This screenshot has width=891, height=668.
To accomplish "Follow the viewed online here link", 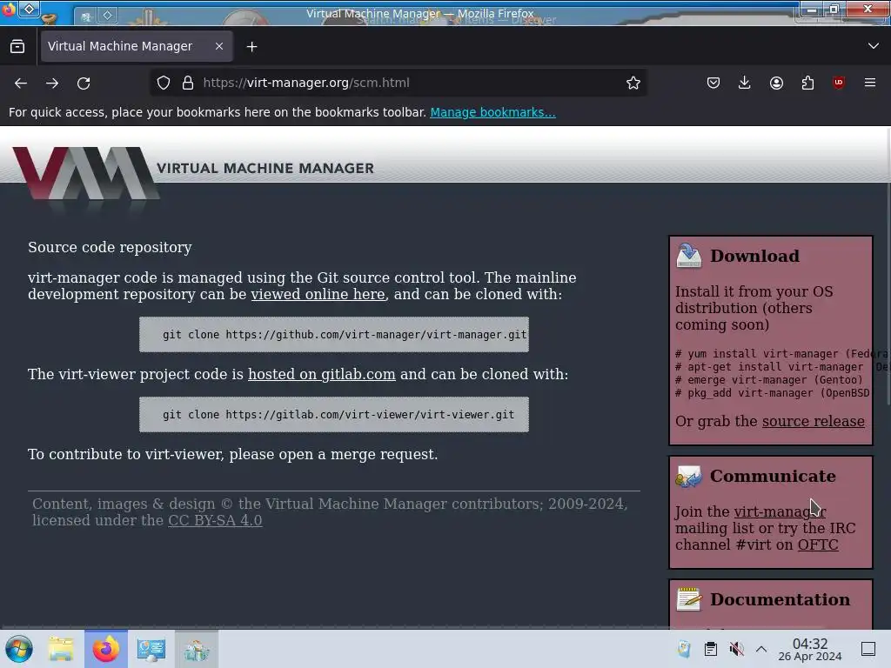I will click(318, 294).
